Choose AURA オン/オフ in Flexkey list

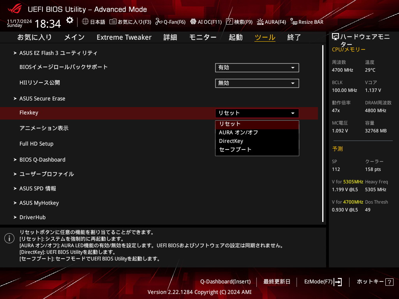(x=257, y=132)
